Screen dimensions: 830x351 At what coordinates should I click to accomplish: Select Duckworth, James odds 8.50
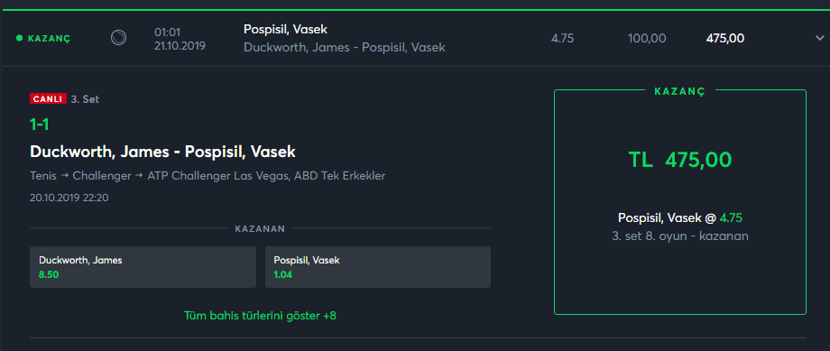click(143, 267)
